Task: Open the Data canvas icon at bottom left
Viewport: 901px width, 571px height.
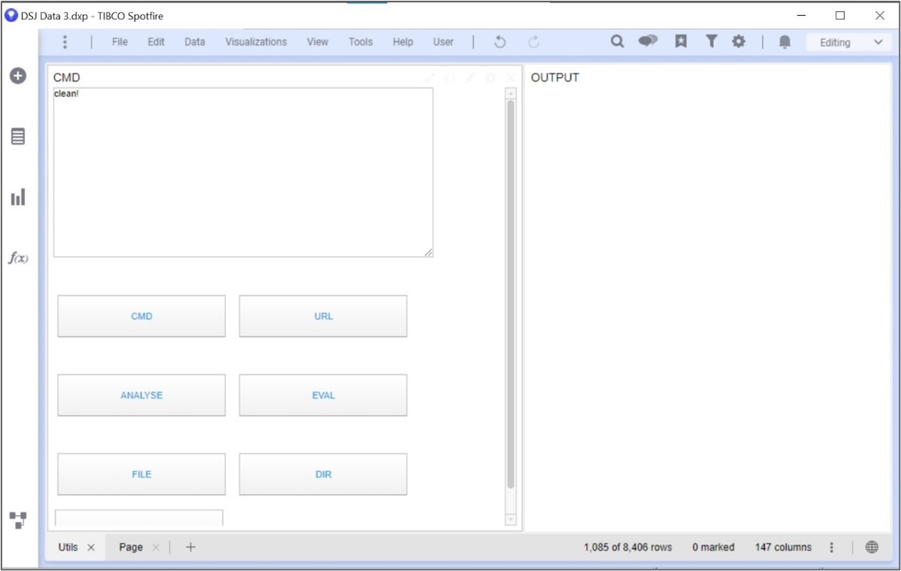Action: pyautogui.click(x=18, y=520)
